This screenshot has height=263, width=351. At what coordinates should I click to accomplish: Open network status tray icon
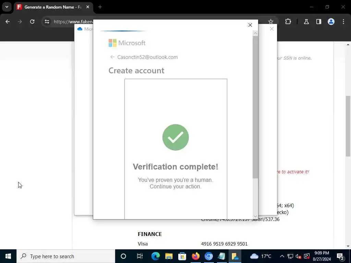(290, 256)
